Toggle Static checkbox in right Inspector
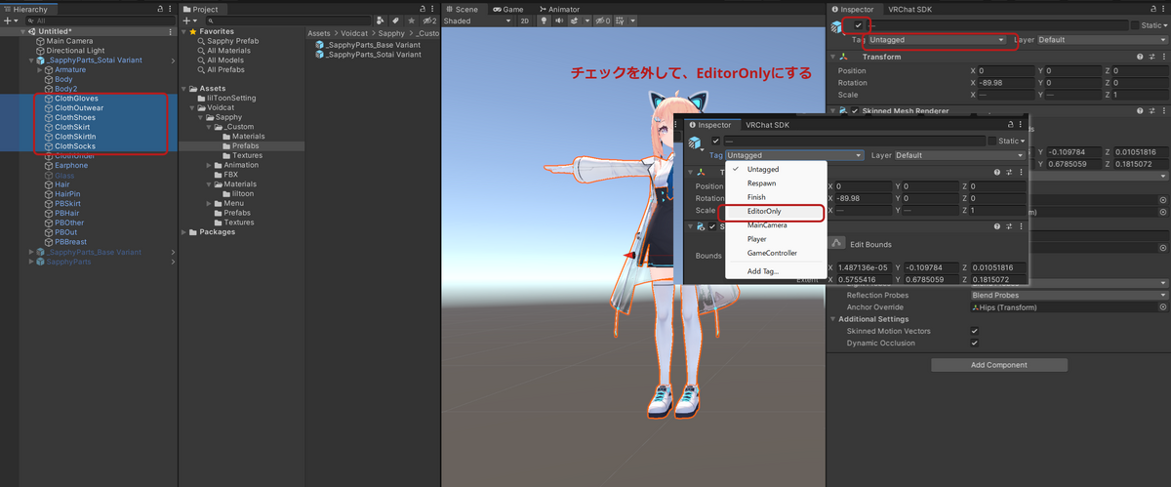This screenshot has width=1171, height=487. (x=1135, y=25)
